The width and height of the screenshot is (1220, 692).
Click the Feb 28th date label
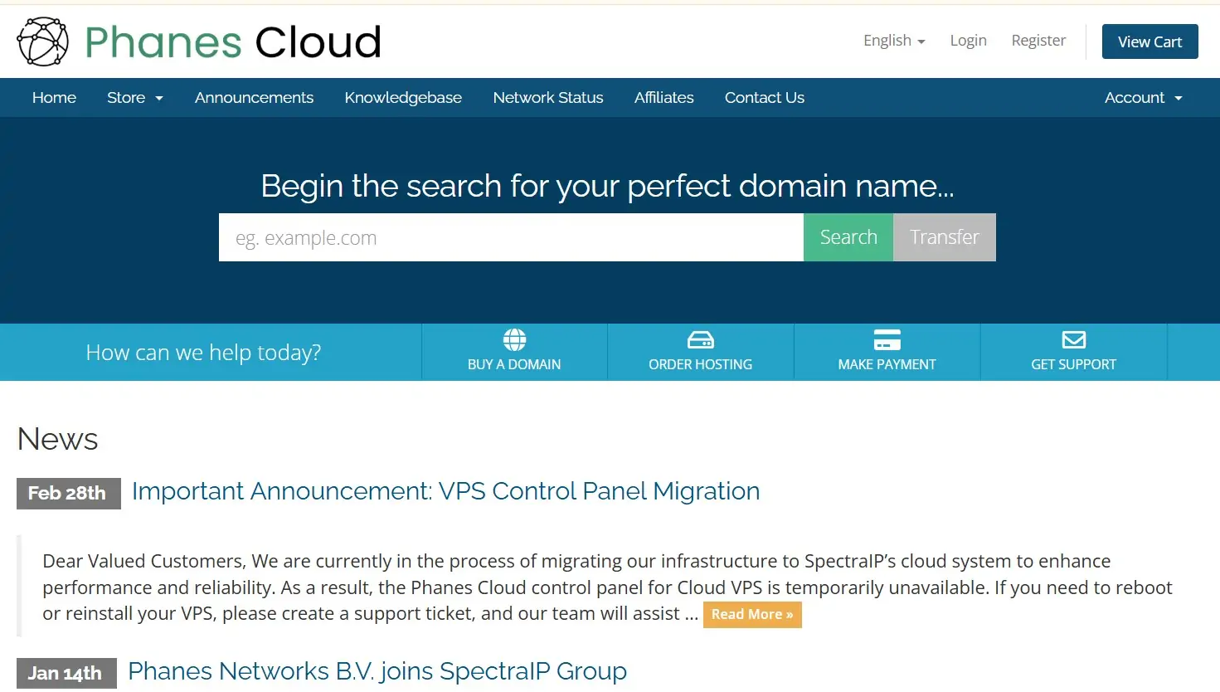click(69, 494)
